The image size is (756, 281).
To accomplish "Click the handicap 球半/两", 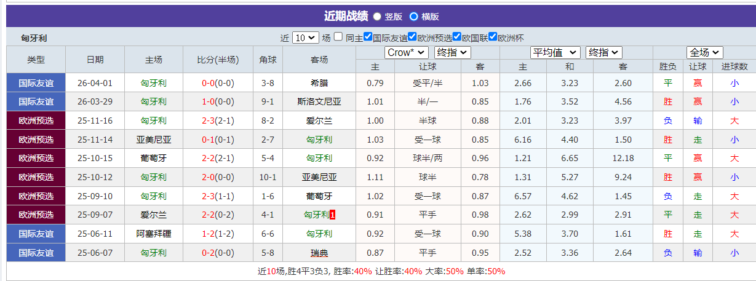I will (428, 158).
